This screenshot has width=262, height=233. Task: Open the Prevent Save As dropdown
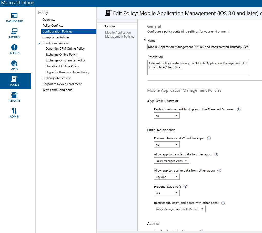point(167,193)
